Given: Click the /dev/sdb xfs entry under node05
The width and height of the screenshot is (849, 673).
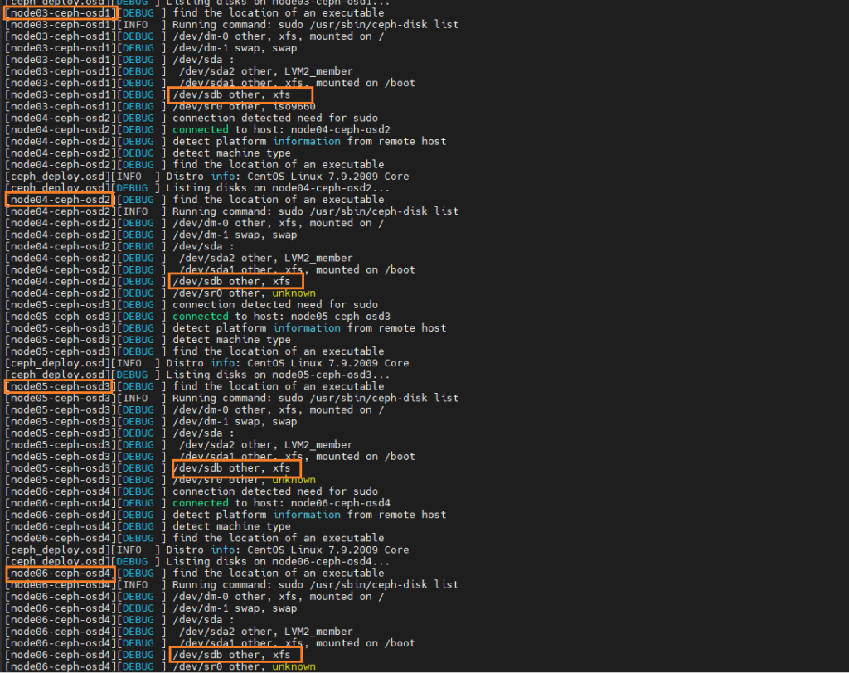Looking at the screenshot, I should [235, 467].
